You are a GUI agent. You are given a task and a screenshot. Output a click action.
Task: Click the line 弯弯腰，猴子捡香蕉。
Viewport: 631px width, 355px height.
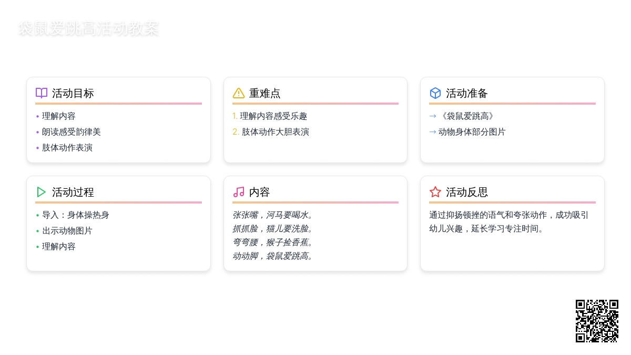pyautogui.click(x=273, y=242)
